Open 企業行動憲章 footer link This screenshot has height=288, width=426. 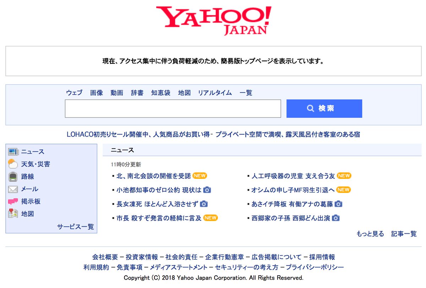pos(224,257)
